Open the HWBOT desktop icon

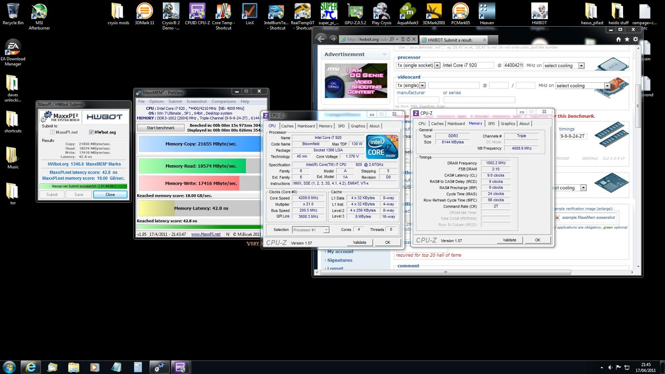click(x=539, y=14)
